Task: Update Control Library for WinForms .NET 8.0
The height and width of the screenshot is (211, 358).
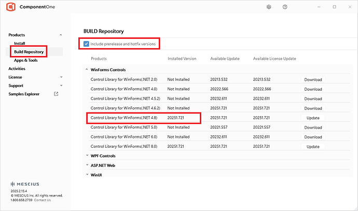Action: 313,147
